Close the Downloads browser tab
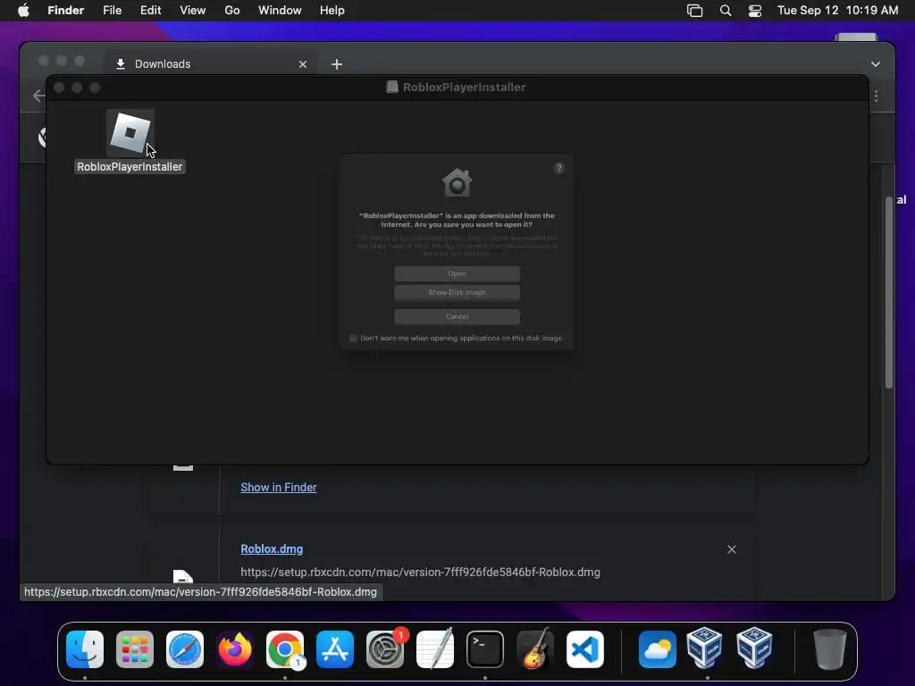915x686 pixels. (302, 64)
